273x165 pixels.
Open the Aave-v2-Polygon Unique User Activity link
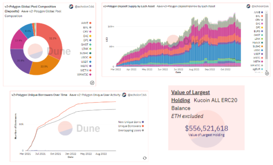(95, 95)
